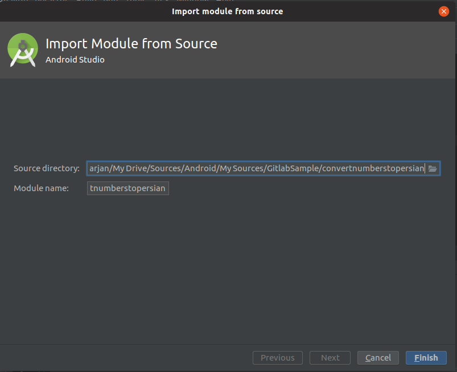Click the Finish button
457x372 pixels.
(x=426, y=357)
